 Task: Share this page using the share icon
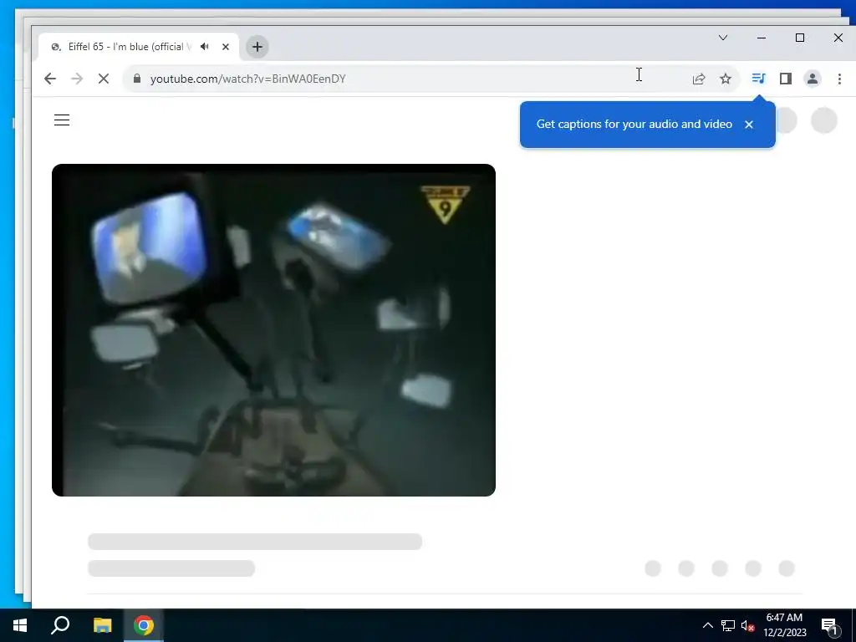coord(699,79)
